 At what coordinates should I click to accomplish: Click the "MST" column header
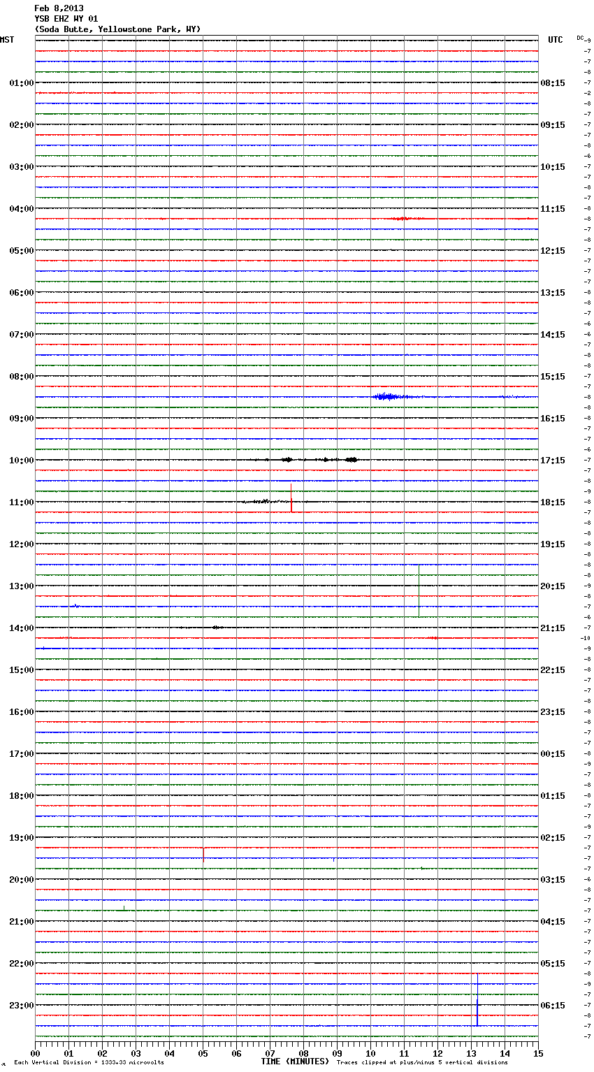pos(7,40)
